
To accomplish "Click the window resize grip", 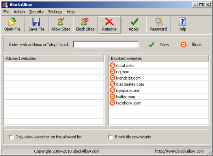I will click(x=209, y=152).
